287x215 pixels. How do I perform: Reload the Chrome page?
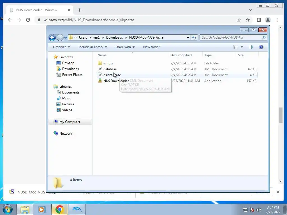pos(28,20)
